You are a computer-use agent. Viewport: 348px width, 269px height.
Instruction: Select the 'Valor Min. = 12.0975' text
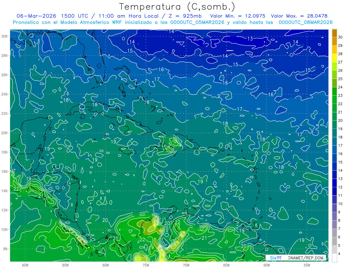(x=238, y=16)
